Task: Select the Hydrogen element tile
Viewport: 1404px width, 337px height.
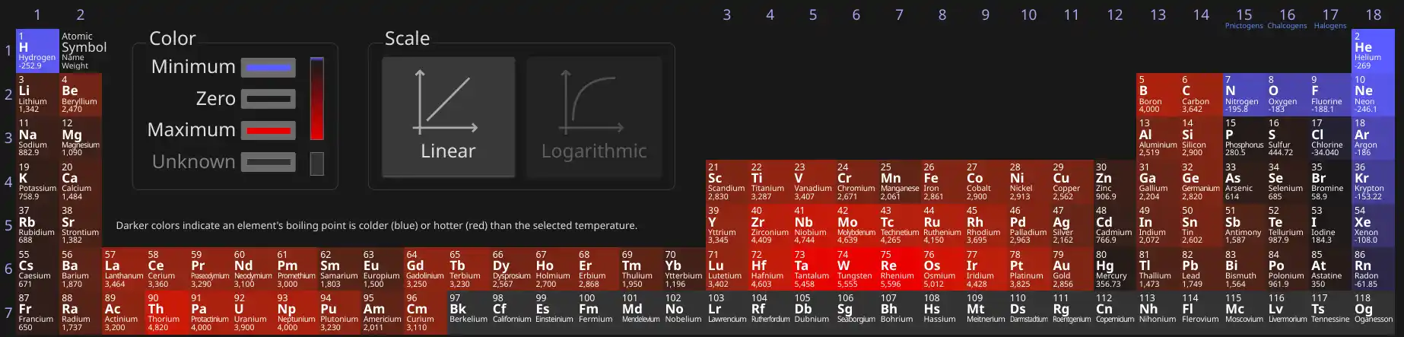Action: tap(37, 51)
